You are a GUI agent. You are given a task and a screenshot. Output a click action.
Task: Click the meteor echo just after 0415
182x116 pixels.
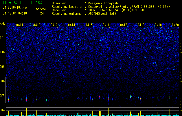100,96
